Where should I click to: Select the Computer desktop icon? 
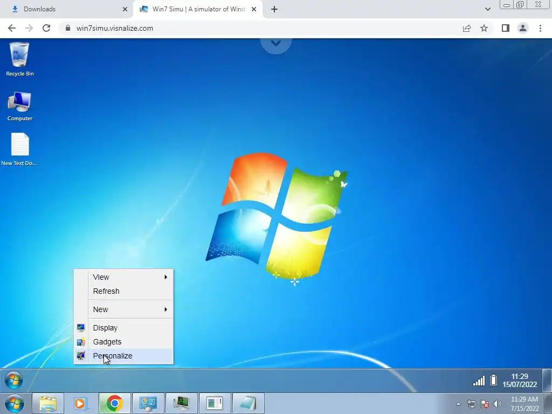(19, 106)
